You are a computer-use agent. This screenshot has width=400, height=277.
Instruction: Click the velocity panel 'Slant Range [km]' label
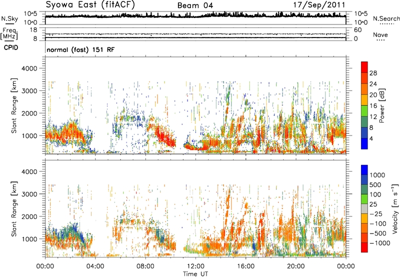click(x=14, y=209)
